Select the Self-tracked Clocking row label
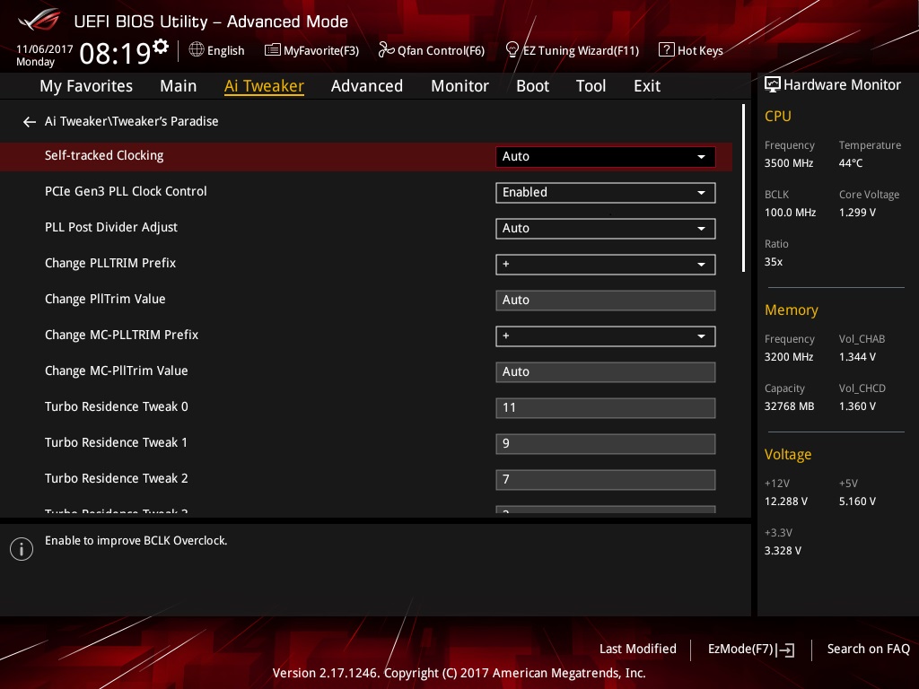The height and width of the screenshot is (689, 919). click(x=104, y=155)
